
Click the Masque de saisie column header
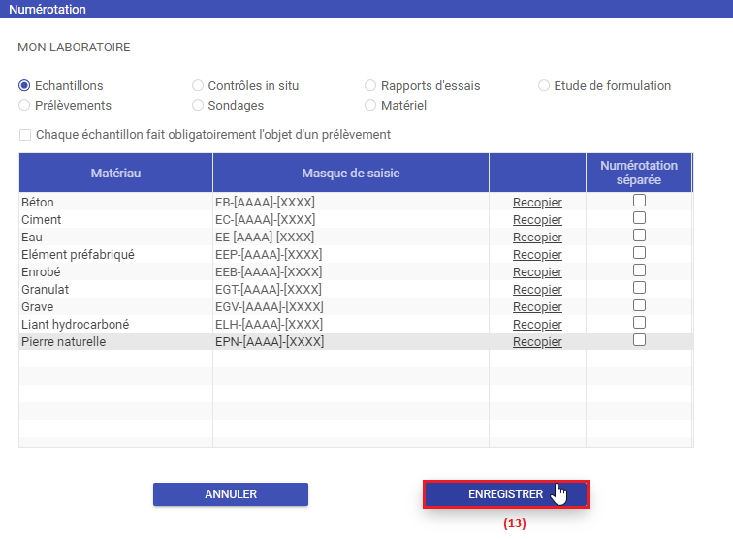point(351,173)
